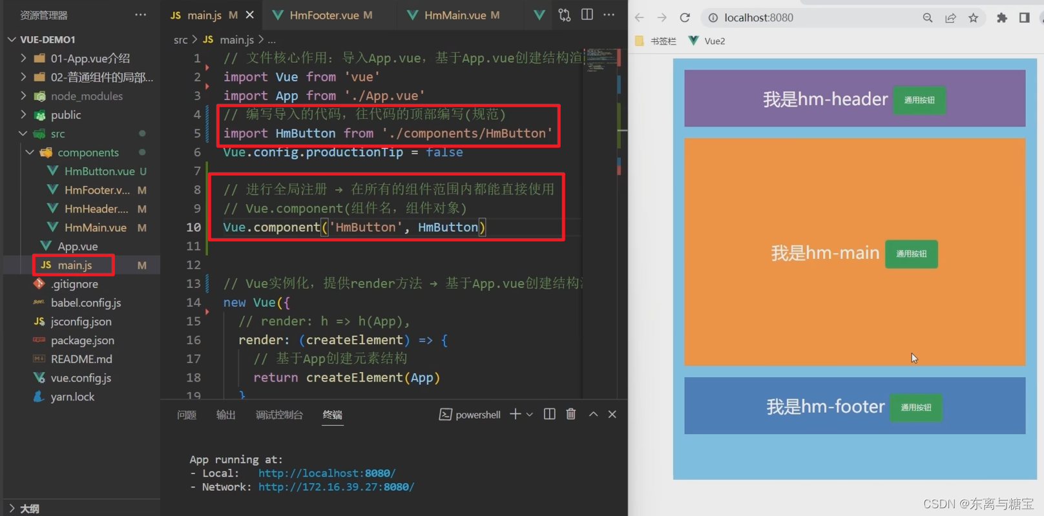Open the HmMain.vue editor tab
This screenshot has height=516, width=1044.
pos(455,15)
